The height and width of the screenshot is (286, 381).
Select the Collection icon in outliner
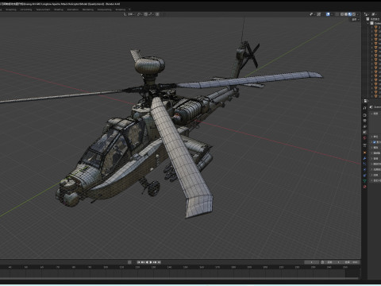pyautogui.click(x=371, y=23)
